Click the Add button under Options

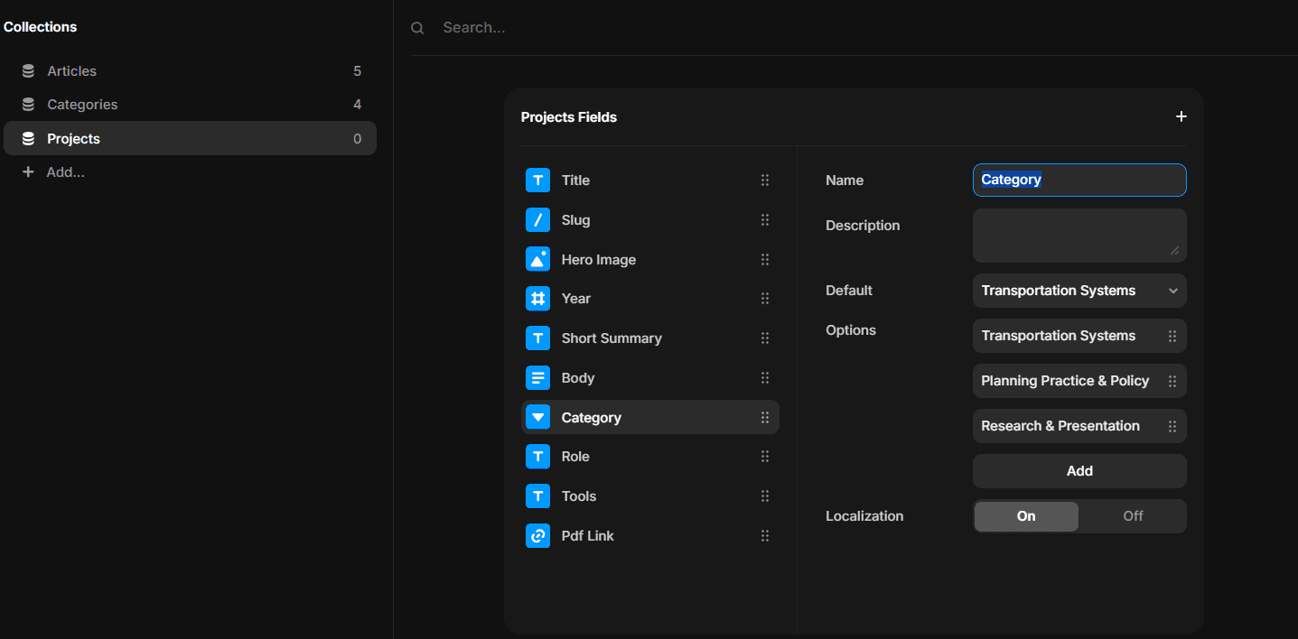pyautogui.click(x=1079, y=471)
